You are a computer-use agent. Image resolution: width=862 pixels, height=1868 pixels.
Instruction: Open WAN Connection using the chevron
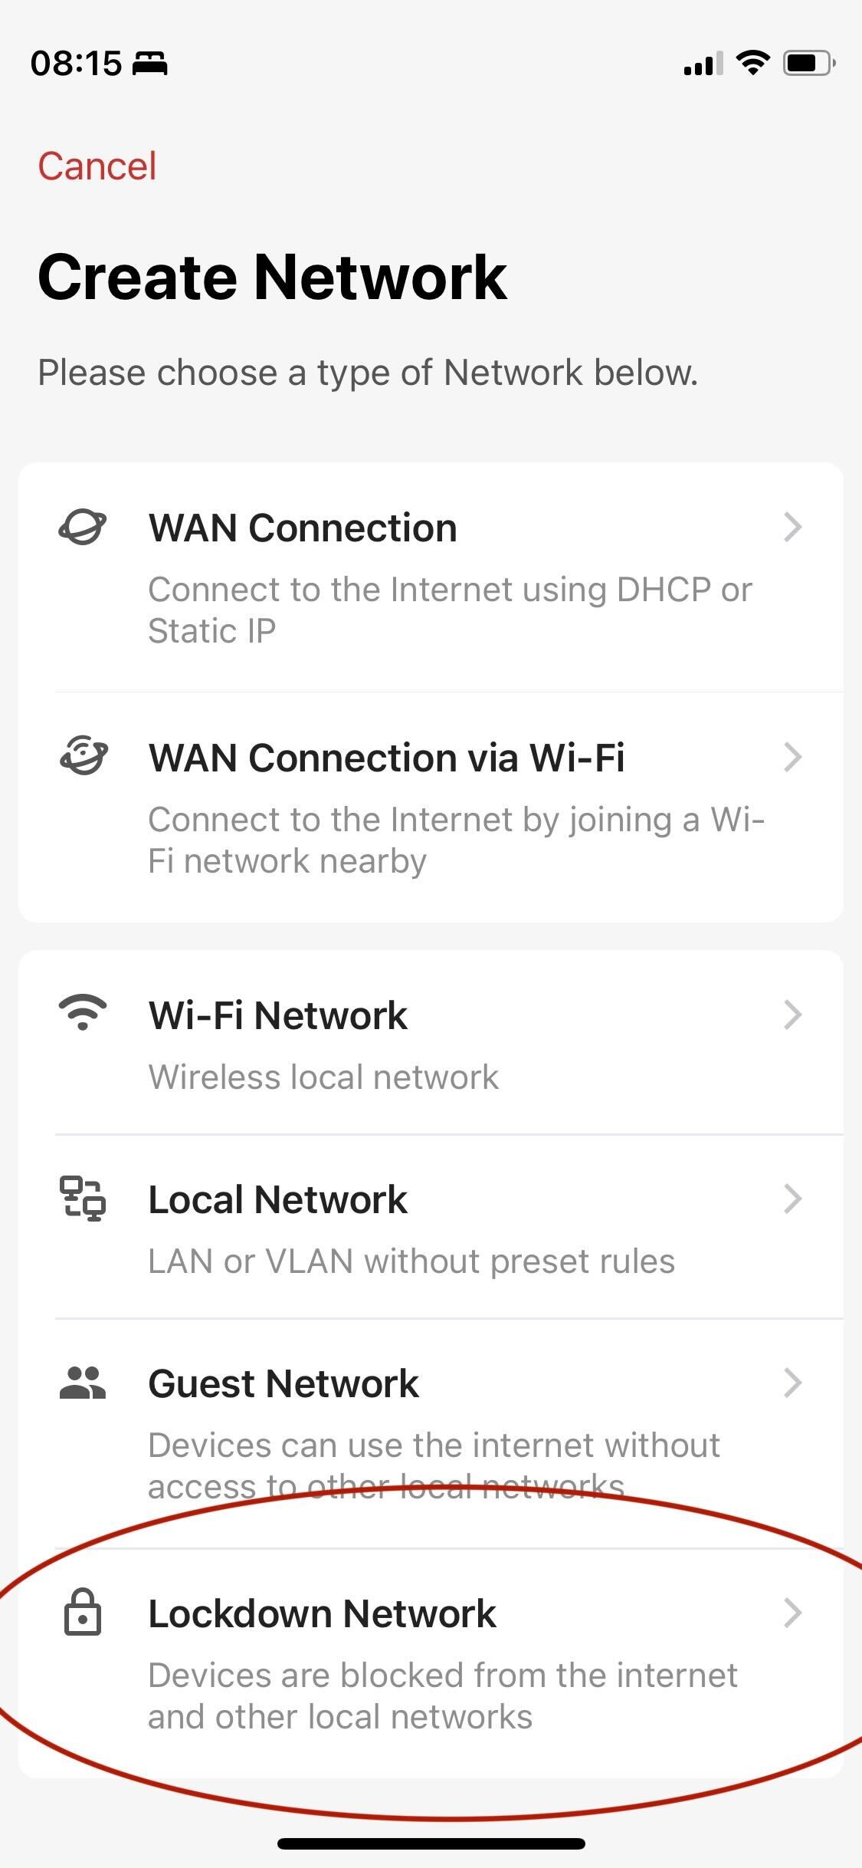(793, 528)
